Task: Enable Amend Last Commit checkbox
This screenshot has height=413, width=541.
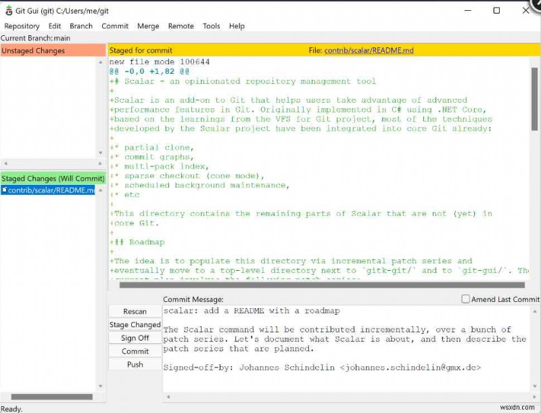Action: [465, 299]
